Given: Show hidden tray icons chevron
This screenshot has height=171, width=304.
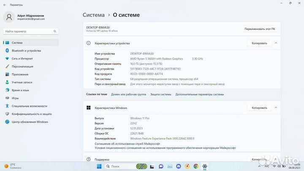Looking at the screenshot, I should (x=259, y=166).
